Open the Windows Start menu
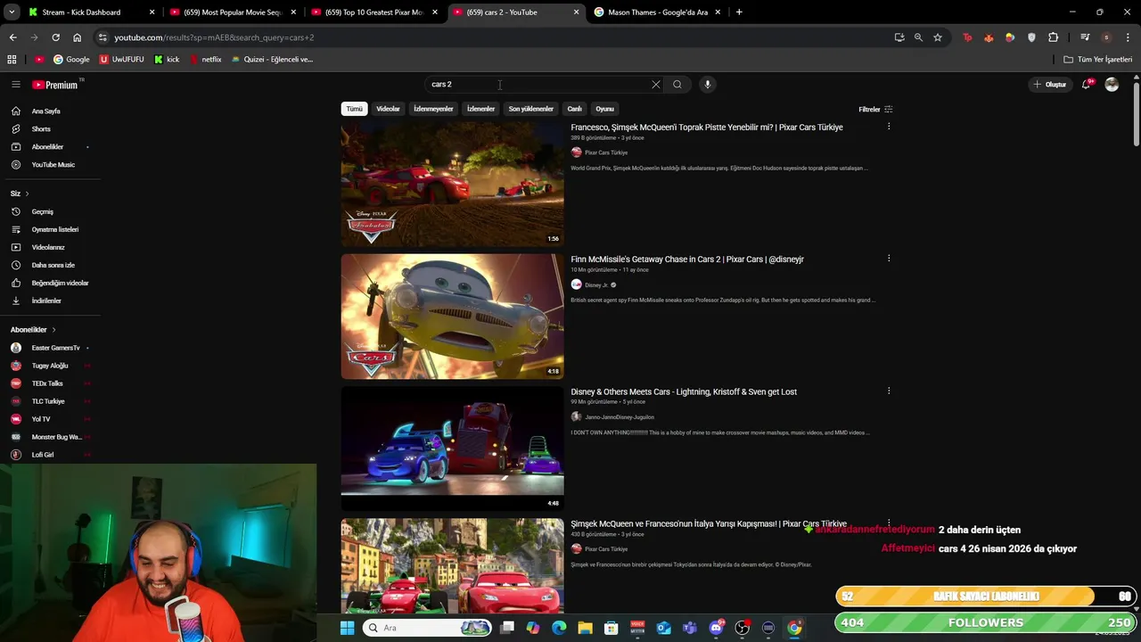Screen dimensions: 1141x642 coord(347,628)
